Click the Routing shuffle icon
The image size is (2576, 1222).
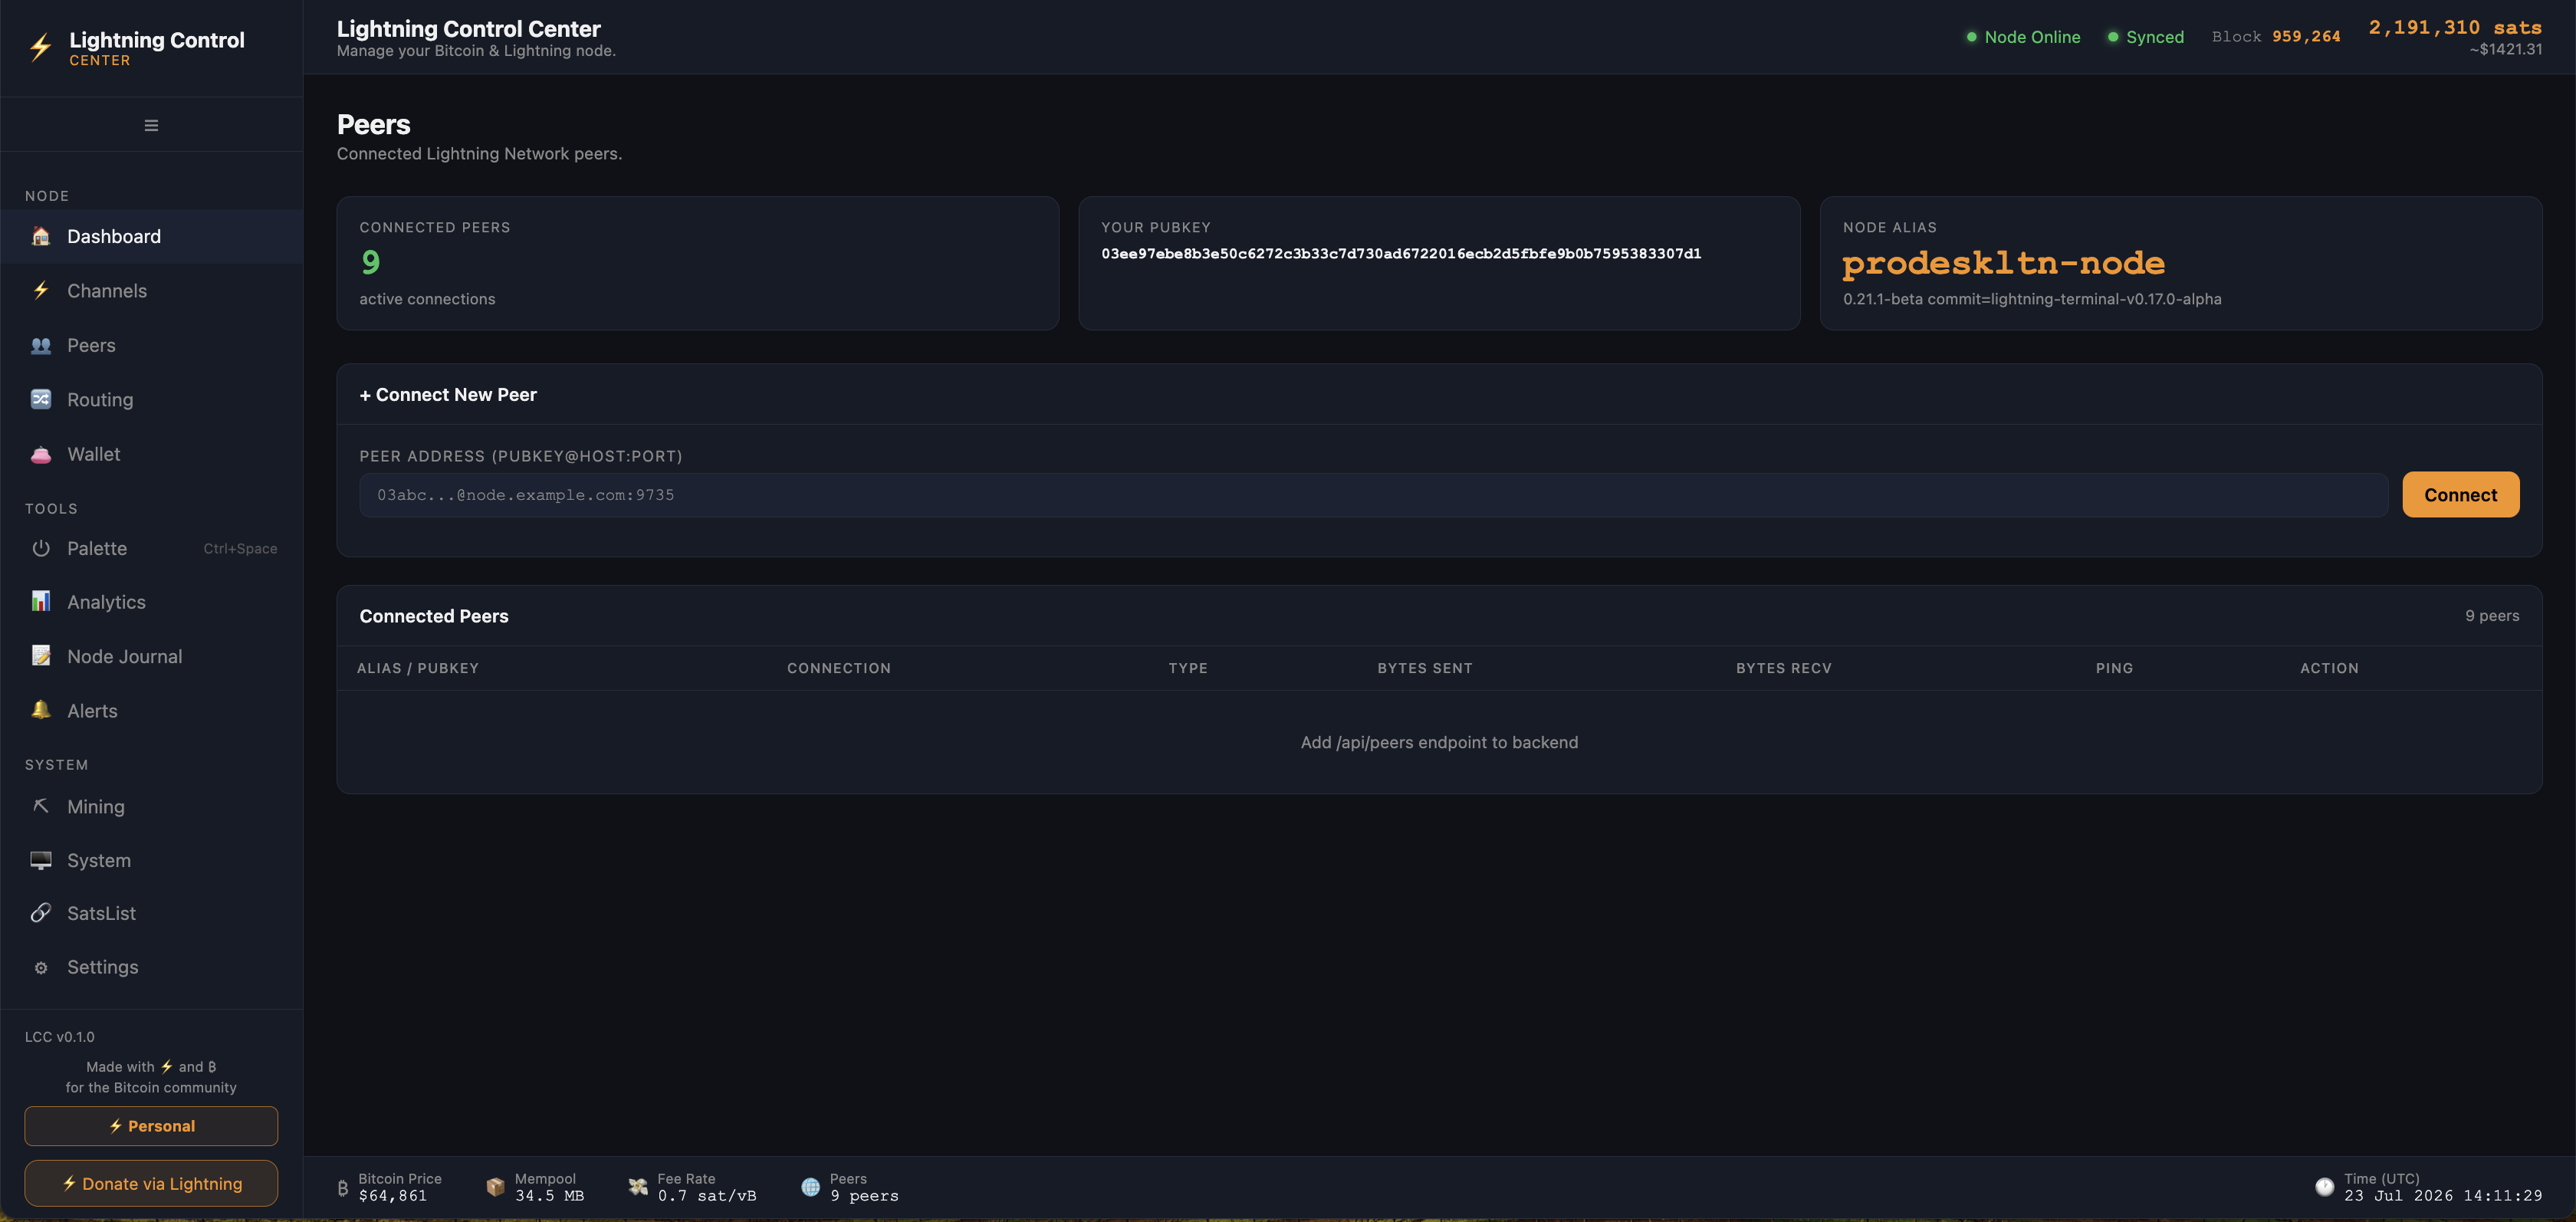pos(41,399)
